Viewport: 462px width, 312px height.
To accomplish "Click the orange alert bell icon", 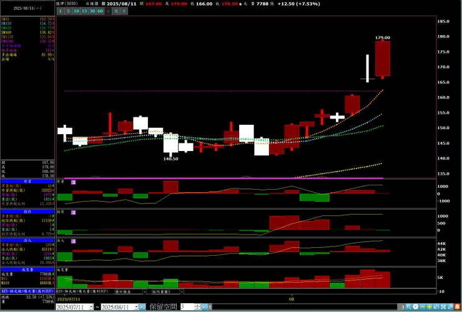I will (458, 307).
